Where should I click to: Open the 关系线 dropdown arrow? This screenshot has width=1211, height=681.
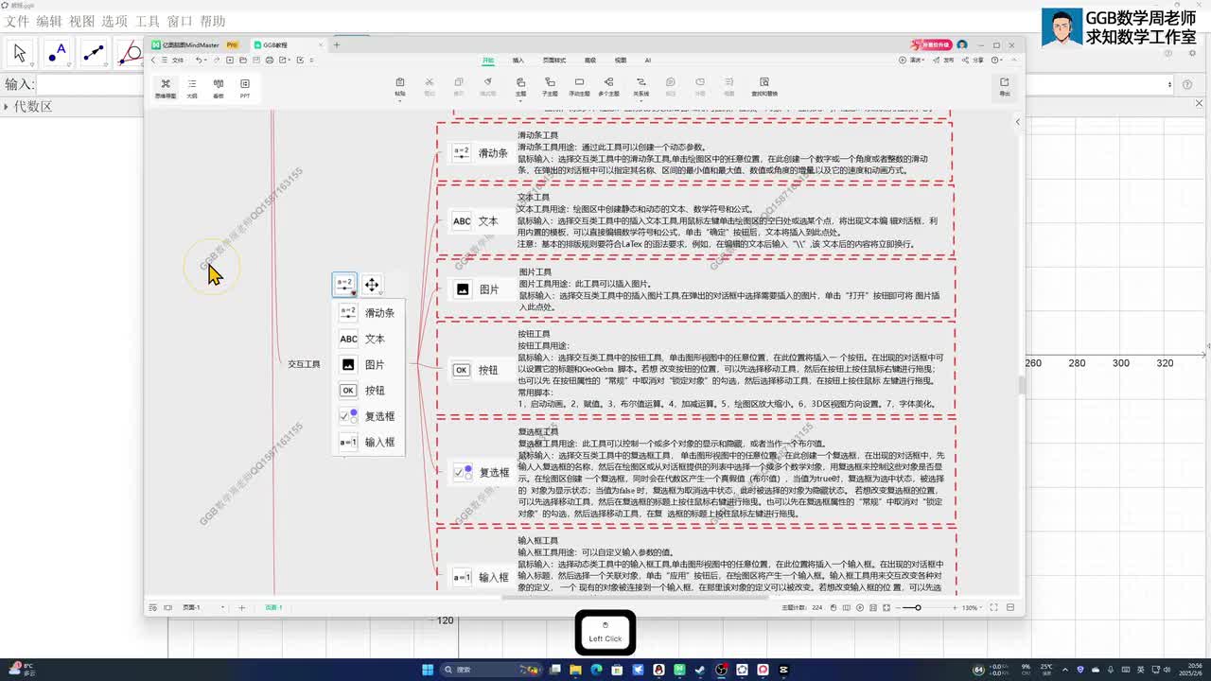tap(641, 99)
